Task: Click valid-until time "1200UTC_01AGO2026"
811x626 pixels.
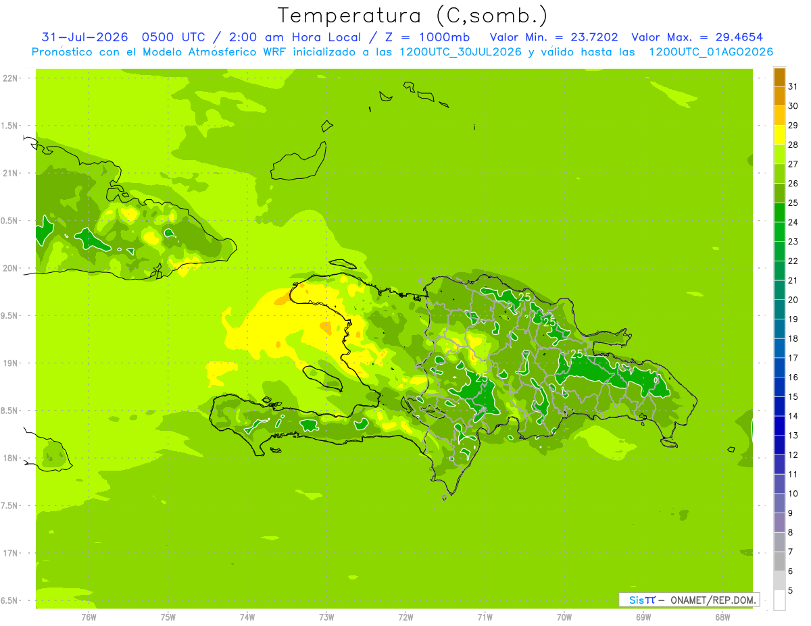Action: [711, 52]
